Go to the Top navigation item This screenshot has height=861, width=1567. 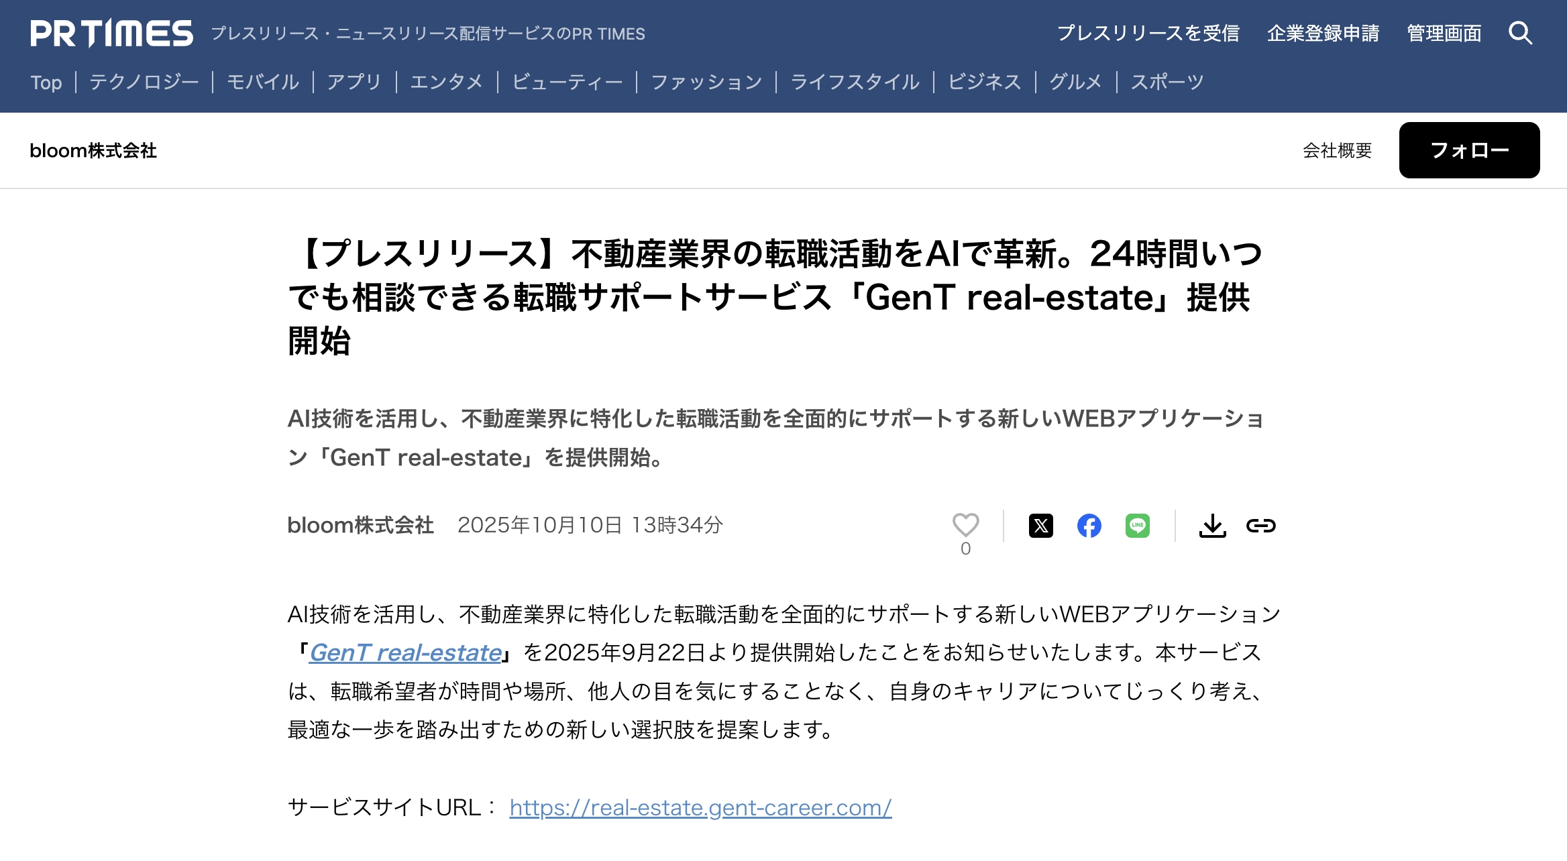click(46, 82)
